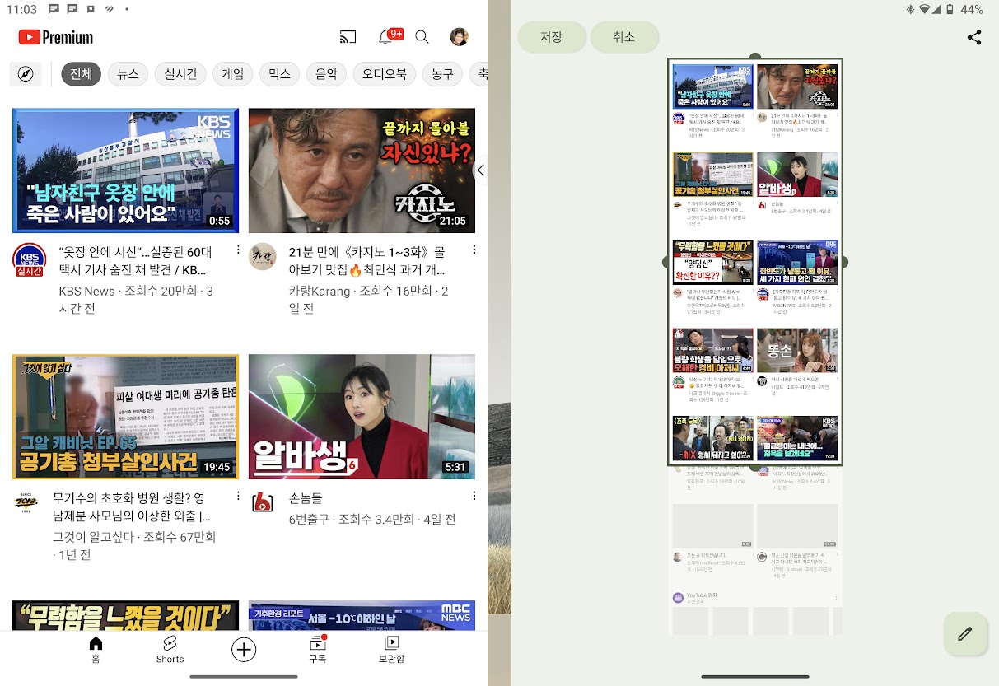This screenshot has width=999, height=686.
Task: Open the 보관함 library tab
Action: 392,649
